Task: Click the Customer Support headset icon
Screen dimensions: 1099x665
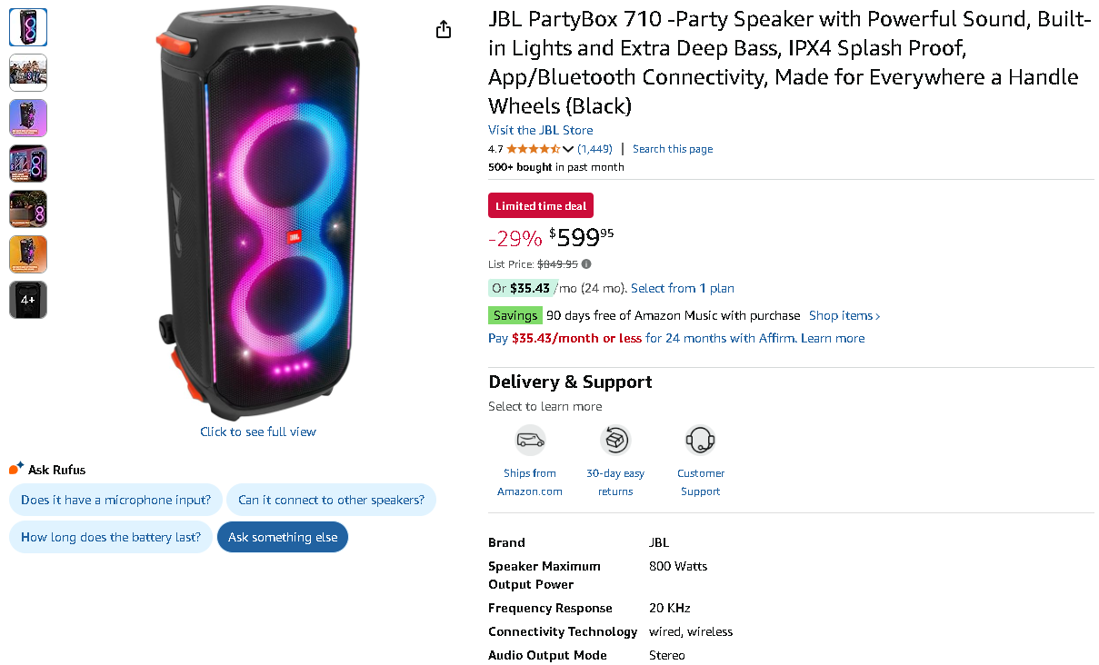Action: pyautogui.click(x=700, y=441)
